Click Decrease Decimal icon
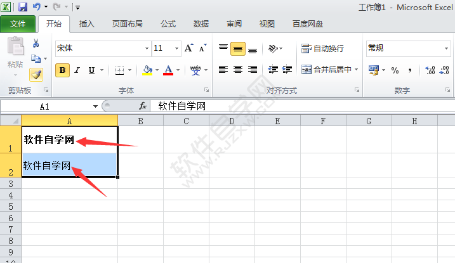 coord(444,70)
